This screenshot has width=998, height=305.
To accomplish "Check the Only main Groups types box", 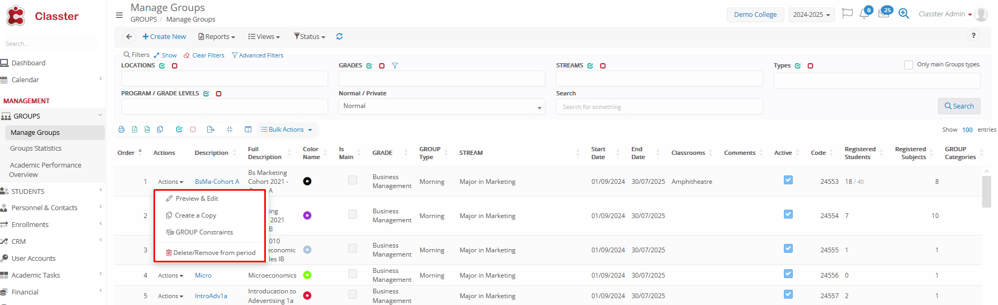I will [x=908, y=65].
